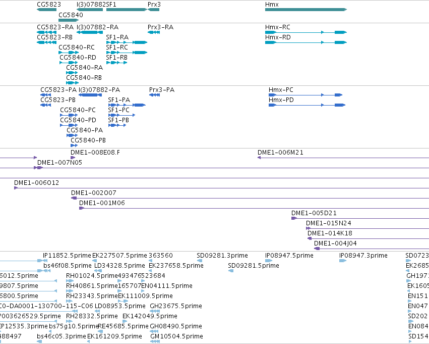429x344 pixels.
Task: Click the SF1-RA transcript label
Action: pyautogui.click(x=117, y=37)
